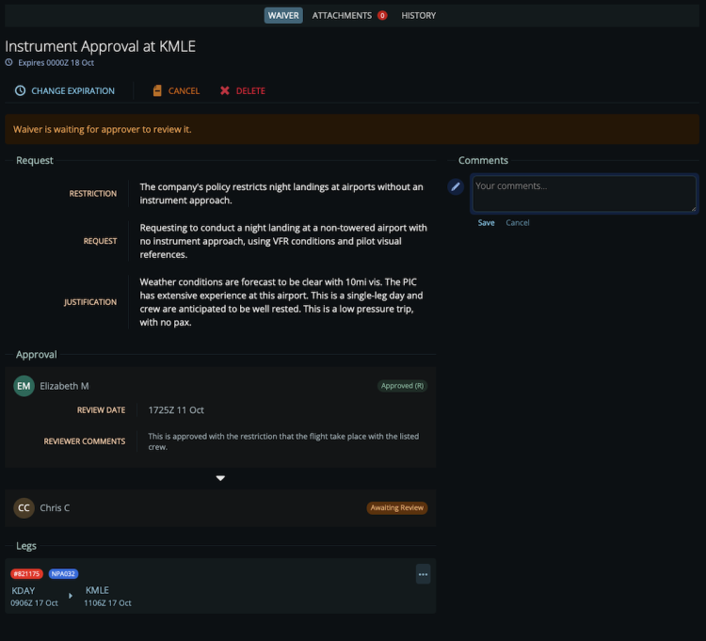The width and height of the screenshot is (706, 641).
Task: Click the red #821175 trip tag
Action: [x=26, y=573]
